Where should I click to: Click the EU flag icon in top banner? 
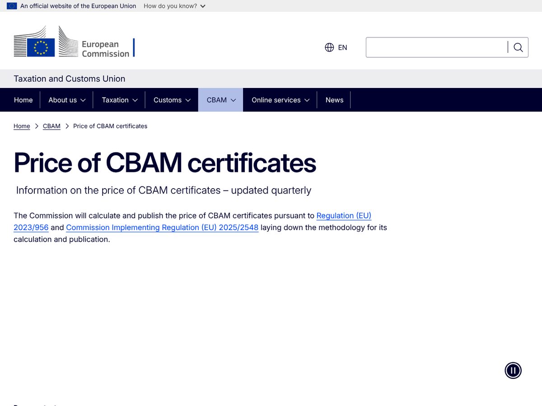(12, 6)
